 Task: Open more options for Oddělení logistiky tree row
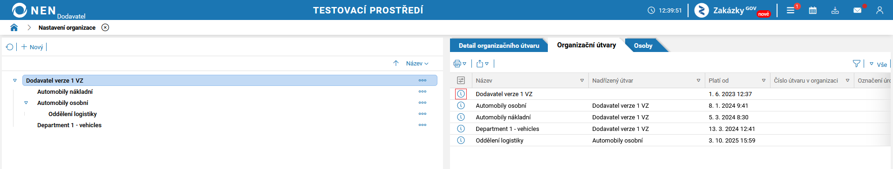pos(423,114)
